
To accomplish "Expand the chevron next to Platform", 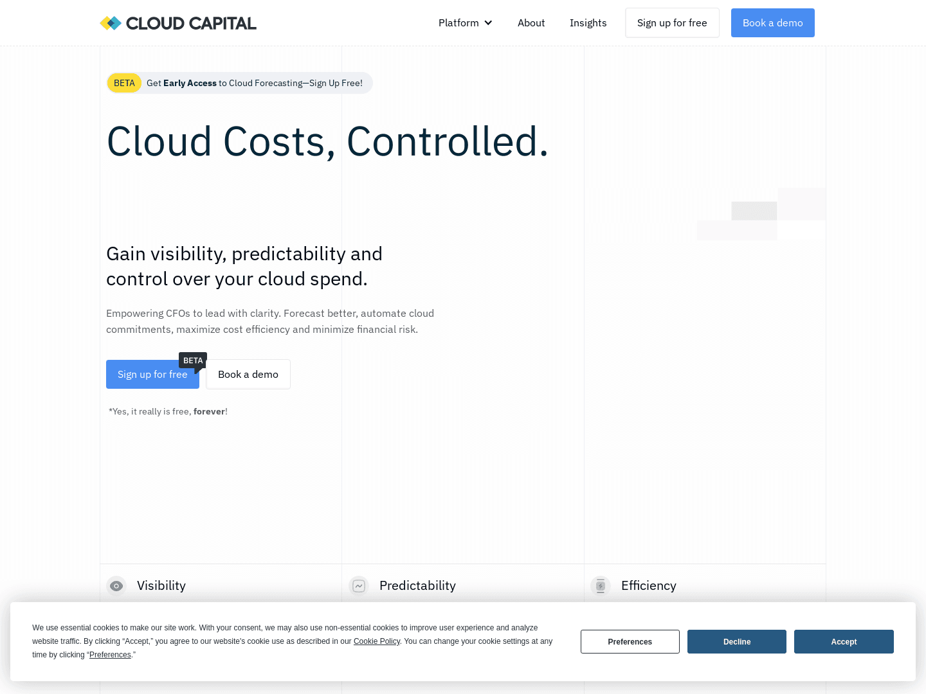I will (487, 22).
